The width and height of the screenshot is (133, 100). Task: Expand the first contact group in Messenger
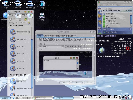[x=104, y=16]
